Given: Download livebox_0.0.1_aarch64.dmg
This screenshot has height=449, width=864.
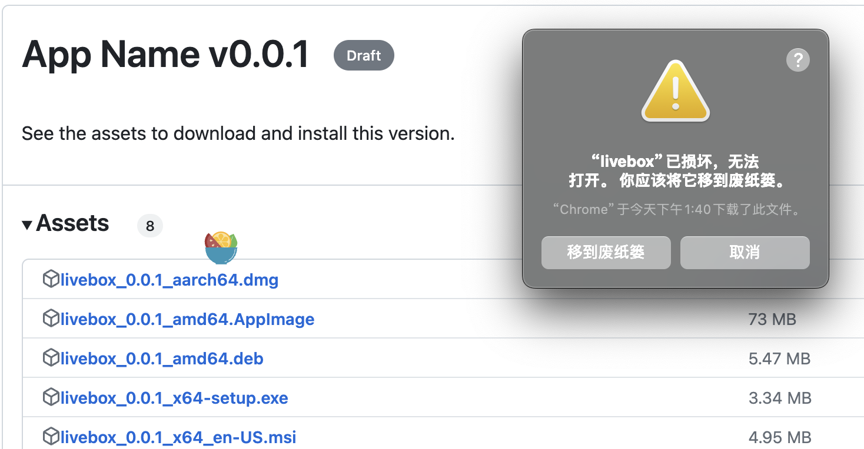Looking at the screenshot, I should [169, 279].
